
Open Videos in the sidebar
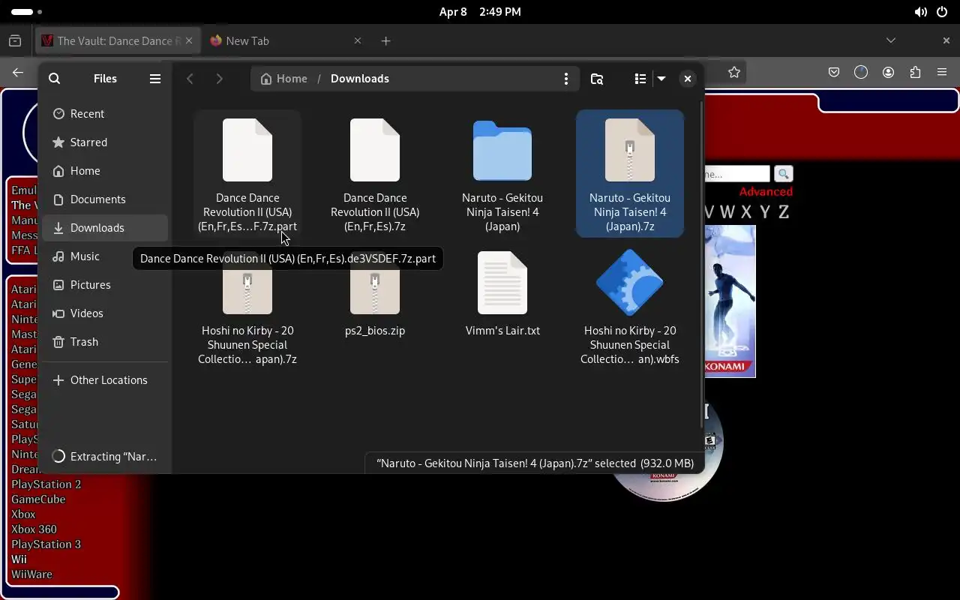(105, 313)
